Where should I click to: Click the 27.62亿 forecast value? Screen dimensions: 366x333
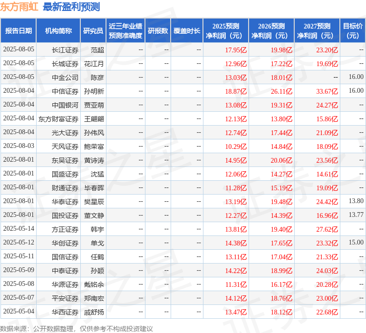tap(327, 229)
